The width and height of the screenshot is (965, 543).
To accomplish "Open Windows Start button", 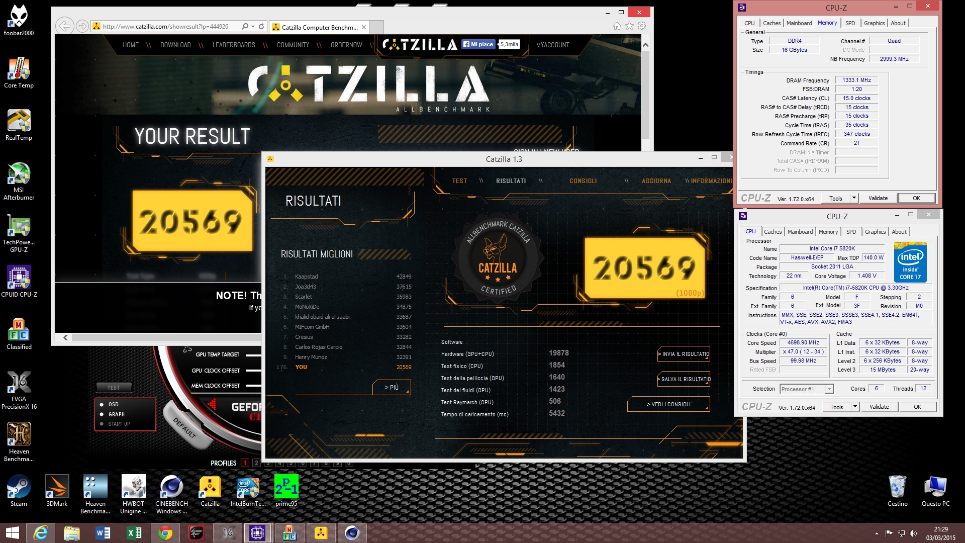I will (13, 533).
